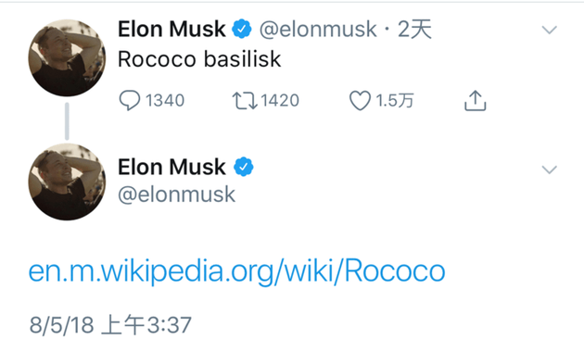584x352 pixels.
Task: Share the Rococo basilisk tweet
Action: coord(476,100)
